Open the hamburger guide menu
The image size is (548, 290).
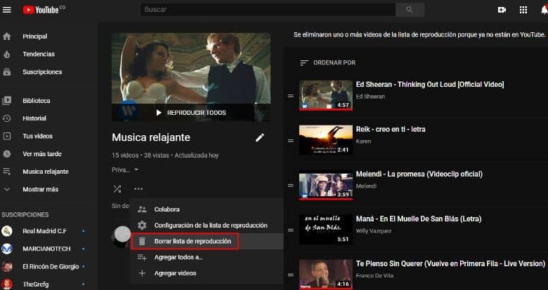point(6,10)
